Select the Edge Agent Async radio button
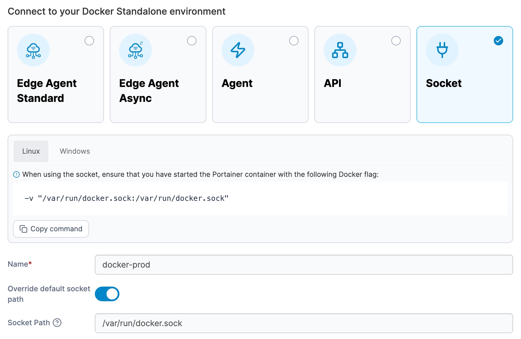 pyautogui.click(x=192, y=41)
